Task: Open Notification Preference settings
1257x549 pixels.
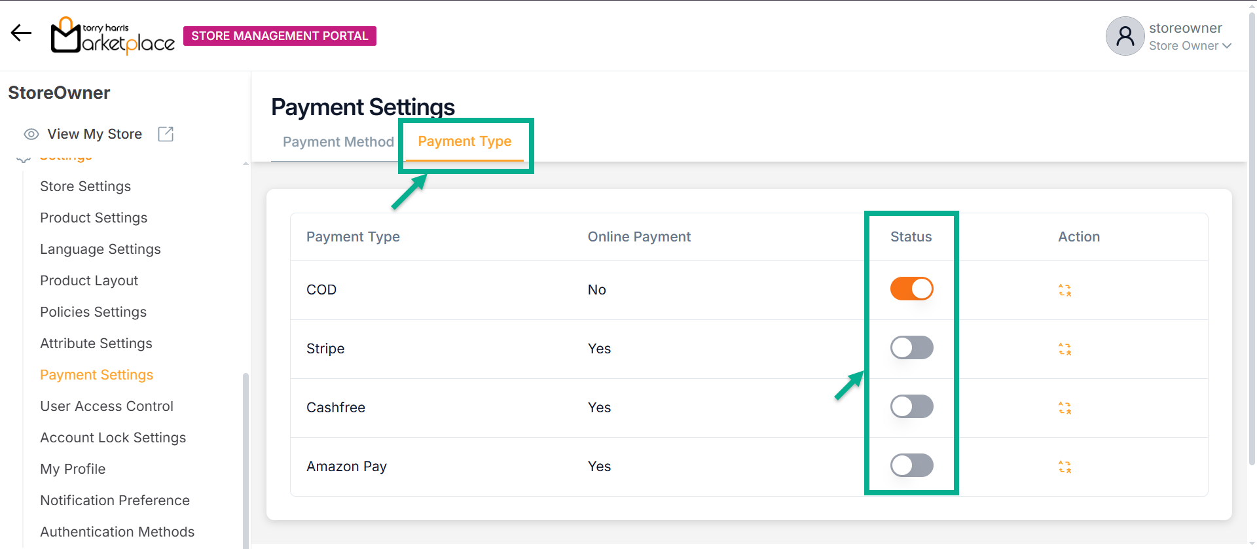Action: [115, 501]
